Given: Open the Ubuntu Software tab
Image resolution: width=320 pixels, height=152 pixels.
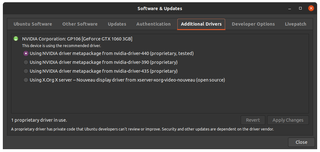Looking at the screenshot, I should tap(33, 24).
